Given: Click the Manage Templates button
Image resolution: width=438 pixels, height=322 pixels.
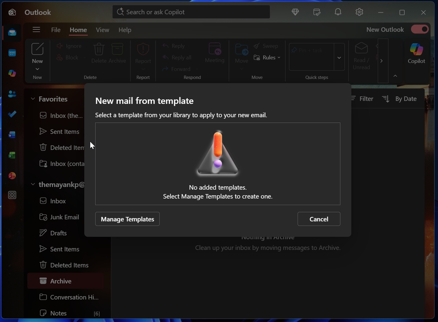Looking at the screenshot, I should [x=127, y=219].
